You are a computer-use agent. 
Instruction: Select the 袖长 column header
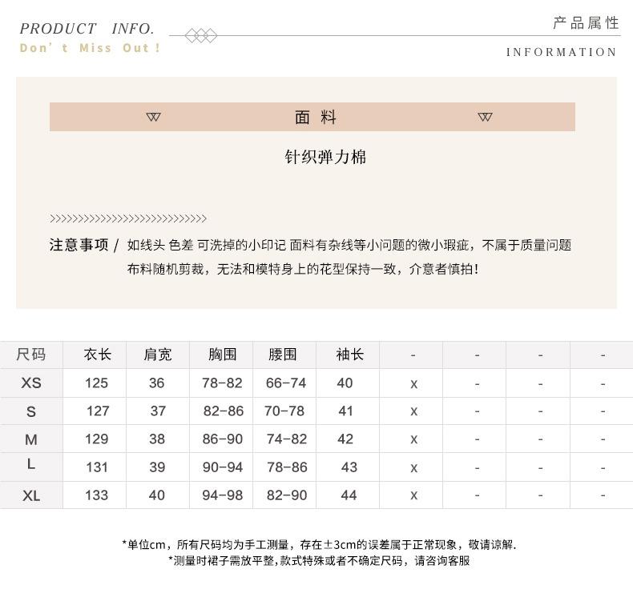[350, 355]
